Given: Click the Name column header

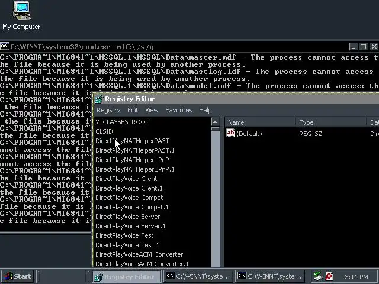Looking at the screenshot, I should coord(260,122).
